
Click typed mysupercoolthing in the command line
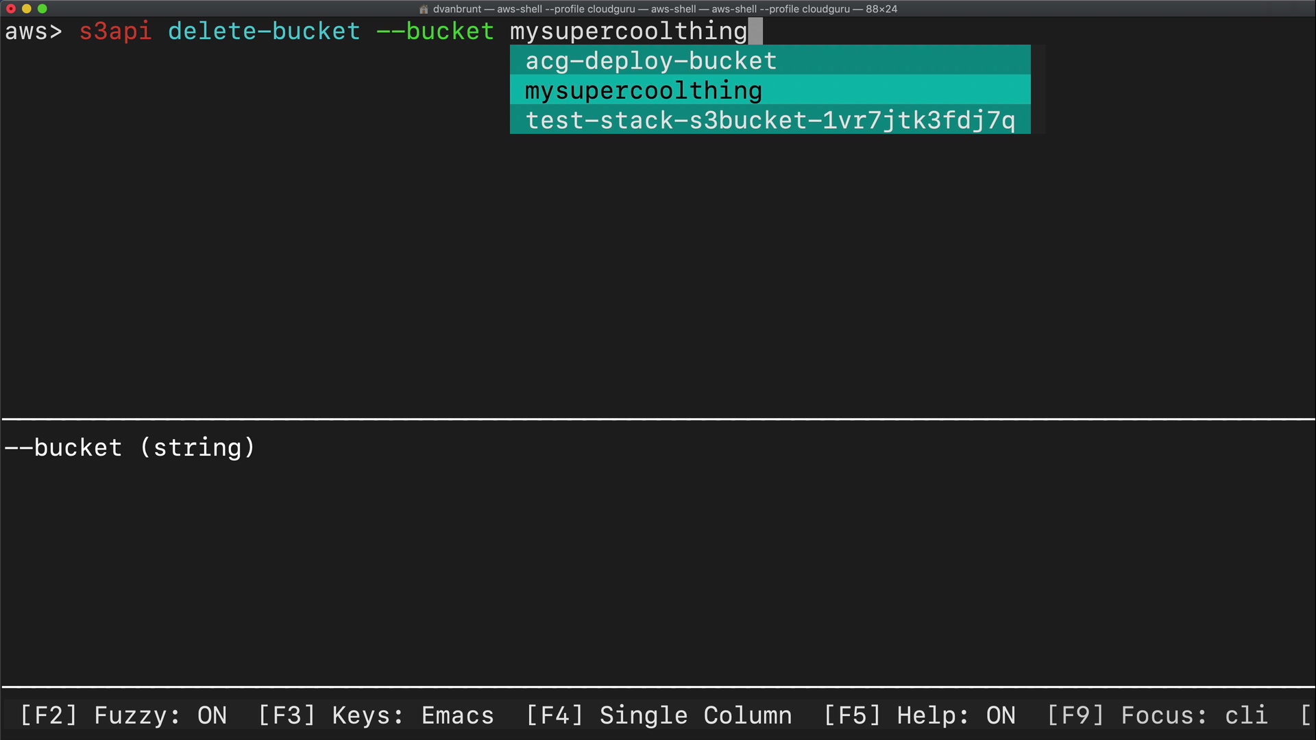[x=629, y=32]
